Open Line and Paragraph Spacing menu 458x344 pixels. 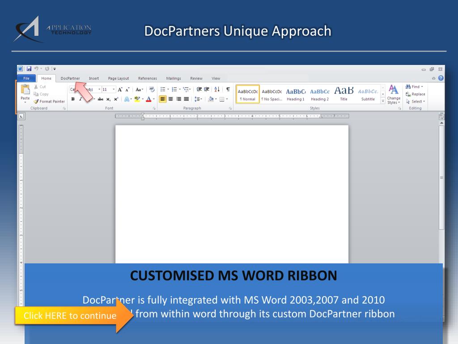tap(198, 99)
